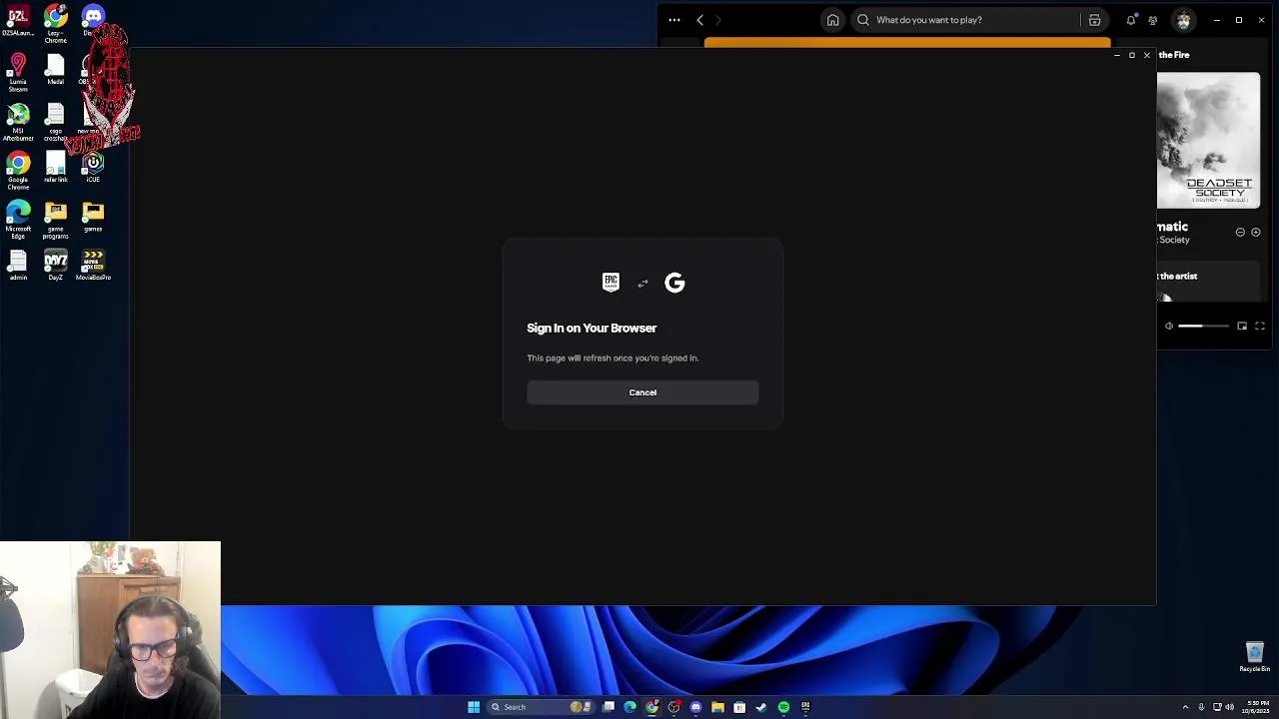Image resolution: width=1279 pixels, height=719 pixels.
Task: Open 'About the artist' card in Spotify
Action: point(1209,282)
